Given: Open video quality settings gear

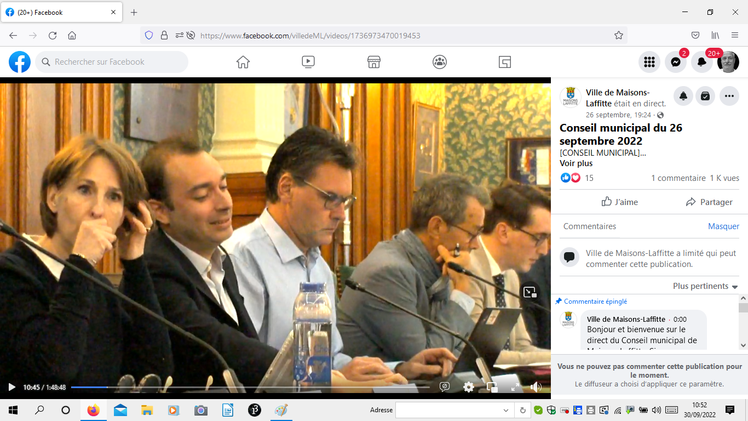Looking at the screenshot, I should point(469,387).
